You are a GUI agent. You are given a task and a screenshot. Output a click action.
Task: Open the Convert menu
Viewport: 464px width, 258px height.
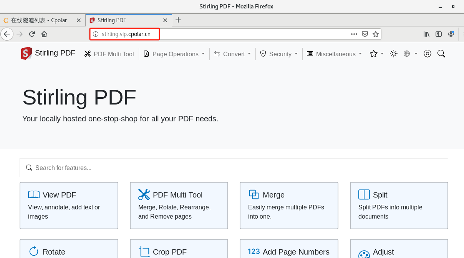coord(232,54)
